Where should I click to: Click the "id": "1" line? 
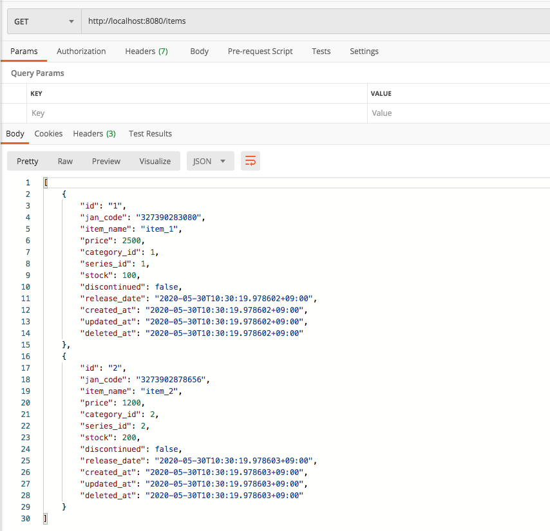click(103, 206)
